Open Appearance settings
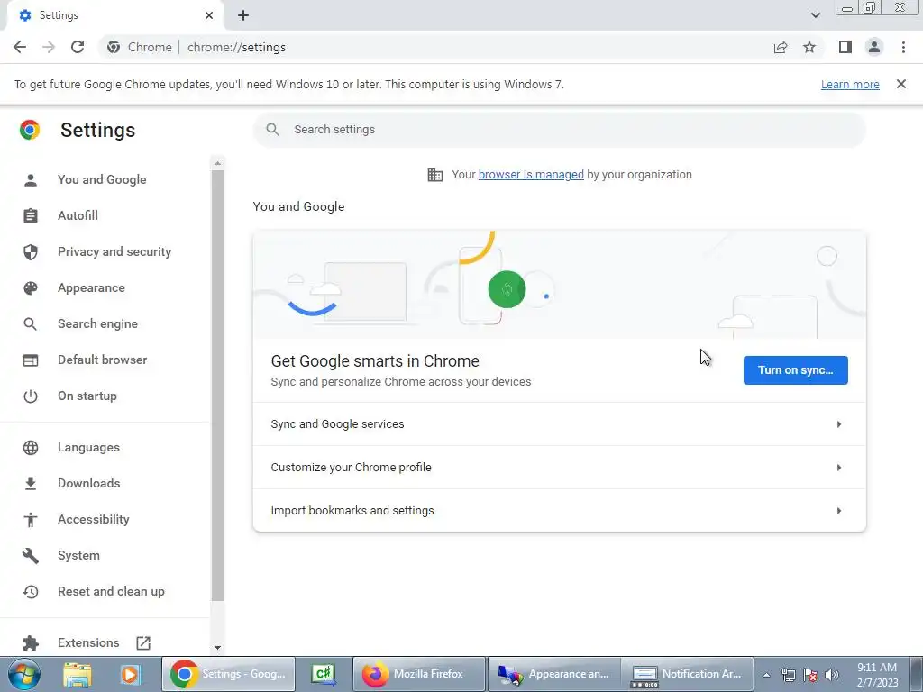 [x=91, y=287]
